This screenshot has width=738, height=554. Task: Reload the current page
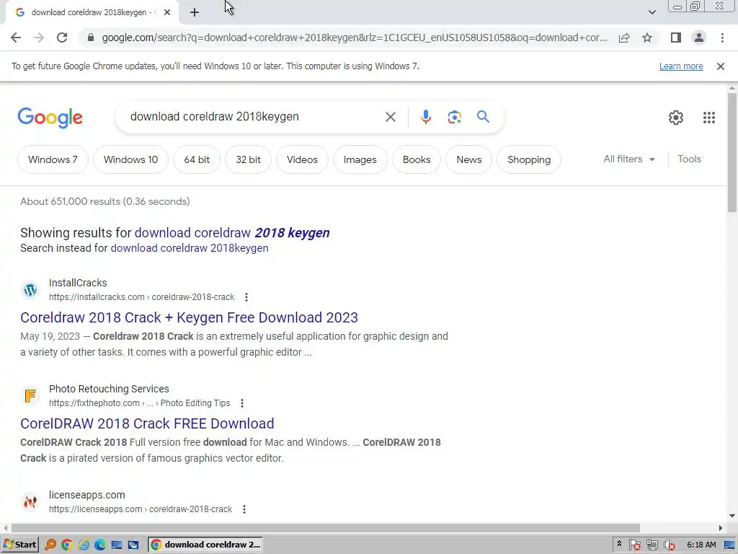[x=62, y=38]
